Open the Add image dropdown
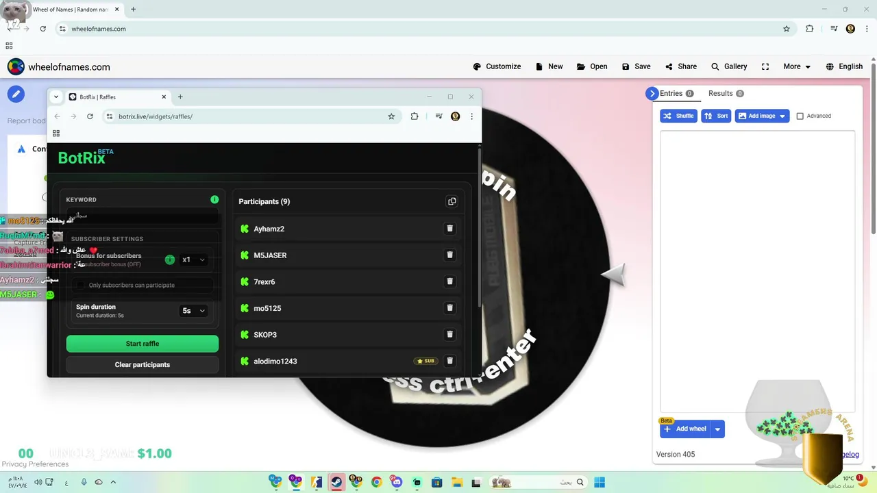The image size is (877, 493). pos(762,116)
